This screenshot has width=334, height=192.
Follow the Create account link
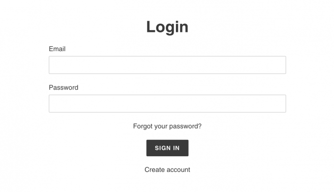pyautogui.click(x=167, y=169)
